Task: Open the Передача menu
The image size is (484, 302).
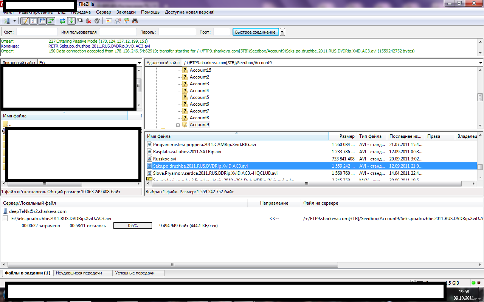Action: tap(81, 12)
